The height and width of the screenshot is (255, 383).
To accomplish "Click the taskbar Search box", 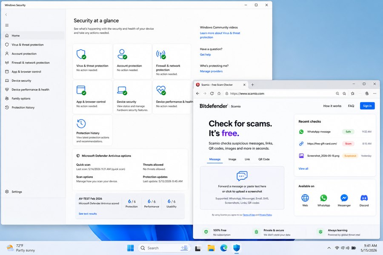I will coord(164,248).
